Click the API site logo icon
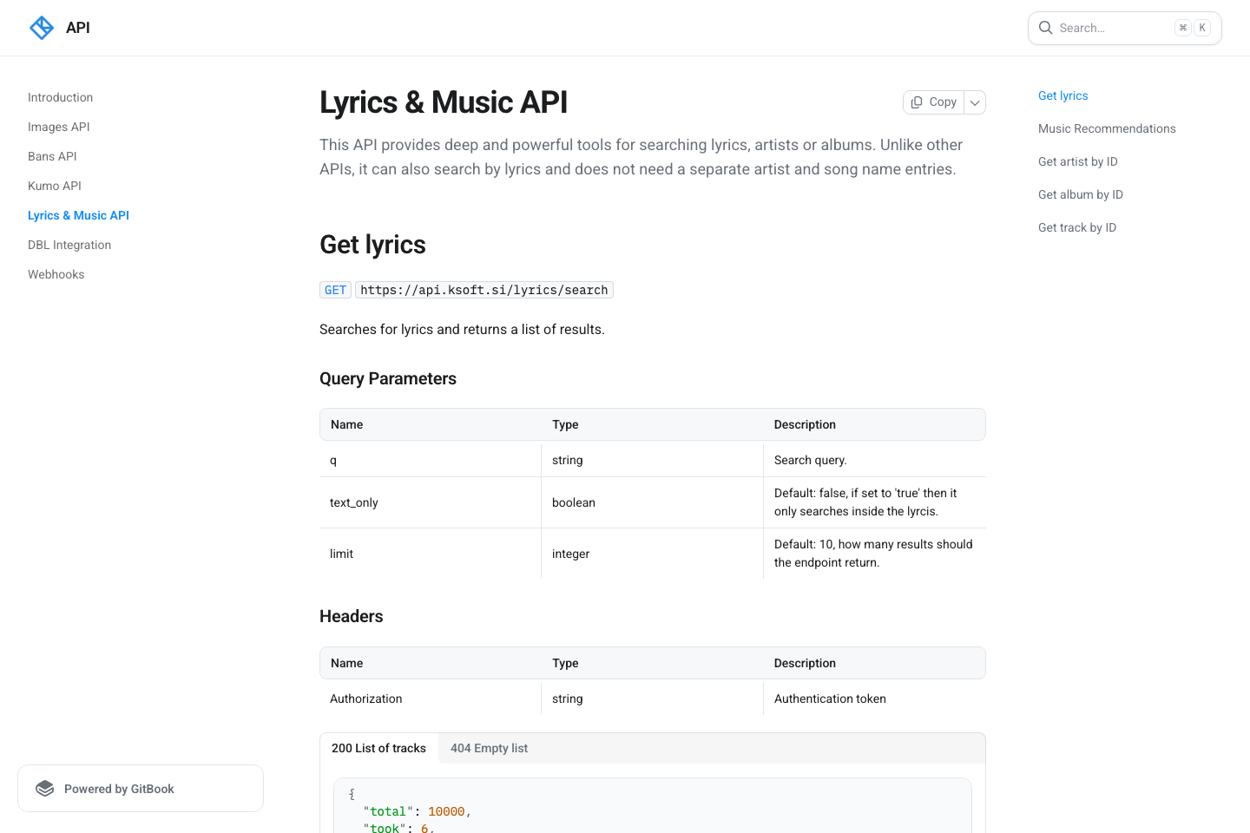 click(x=41, y=27)
